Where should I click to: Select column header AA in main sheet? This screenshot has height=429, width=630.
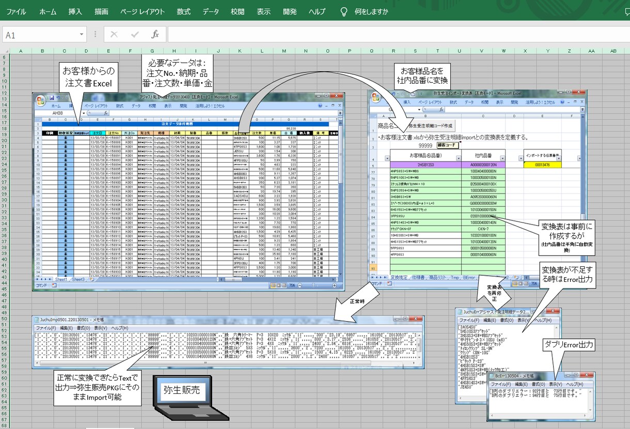591,51
